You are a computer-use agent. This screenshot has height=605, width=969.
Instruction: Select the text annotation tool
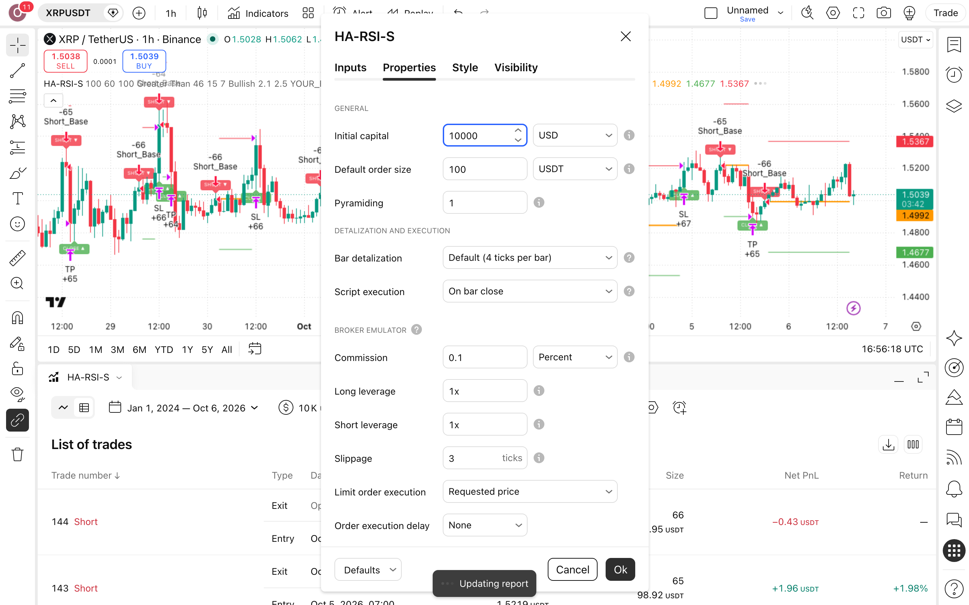click(x=17, y=198)
